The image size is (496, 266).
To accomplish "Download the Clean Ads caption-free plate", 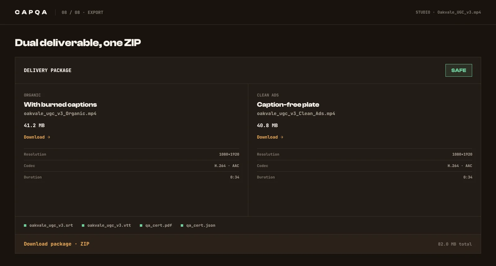I will (270, 137).
